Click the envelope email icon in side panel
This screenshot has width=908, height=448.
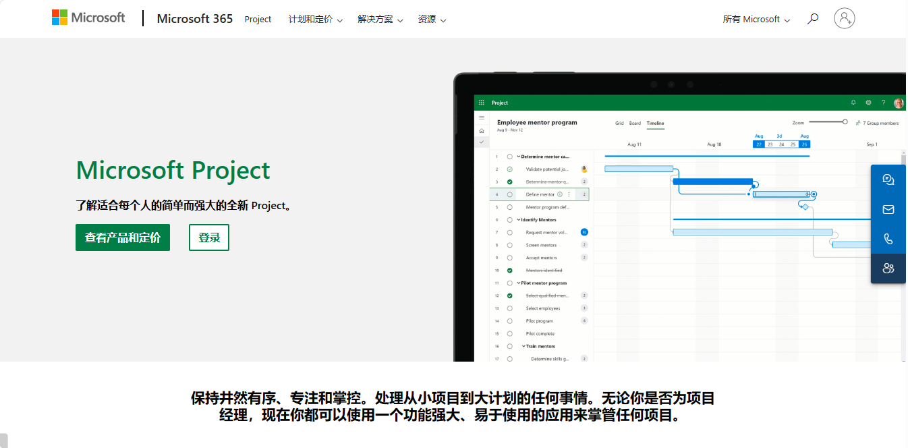[x=888, y=209]
